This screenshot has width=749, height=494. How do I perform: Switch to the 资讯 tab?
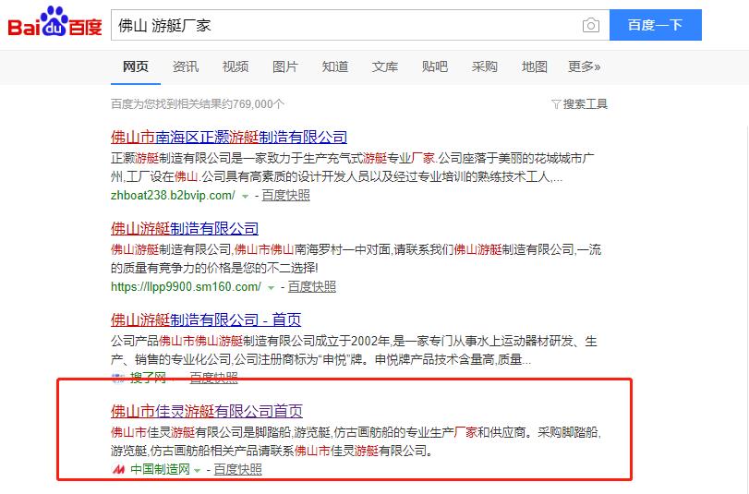[186, 66]
